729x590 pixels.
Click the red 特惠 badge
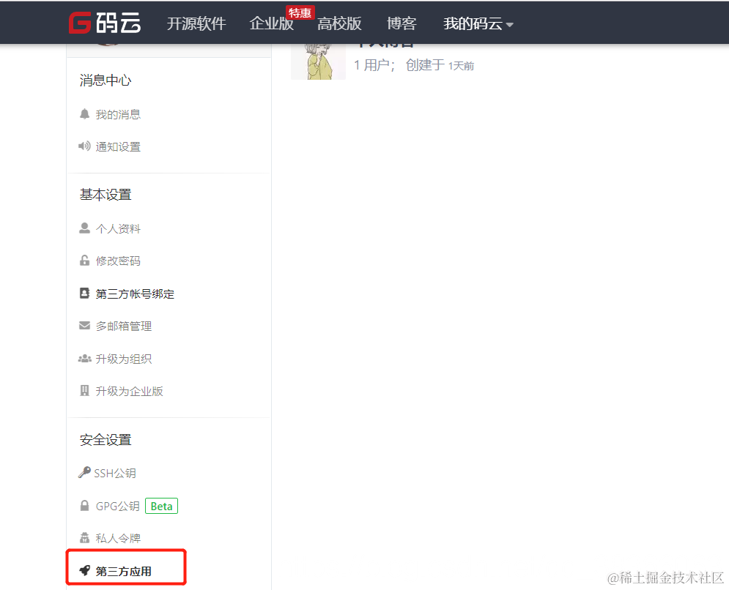click(x=300, y=13)
